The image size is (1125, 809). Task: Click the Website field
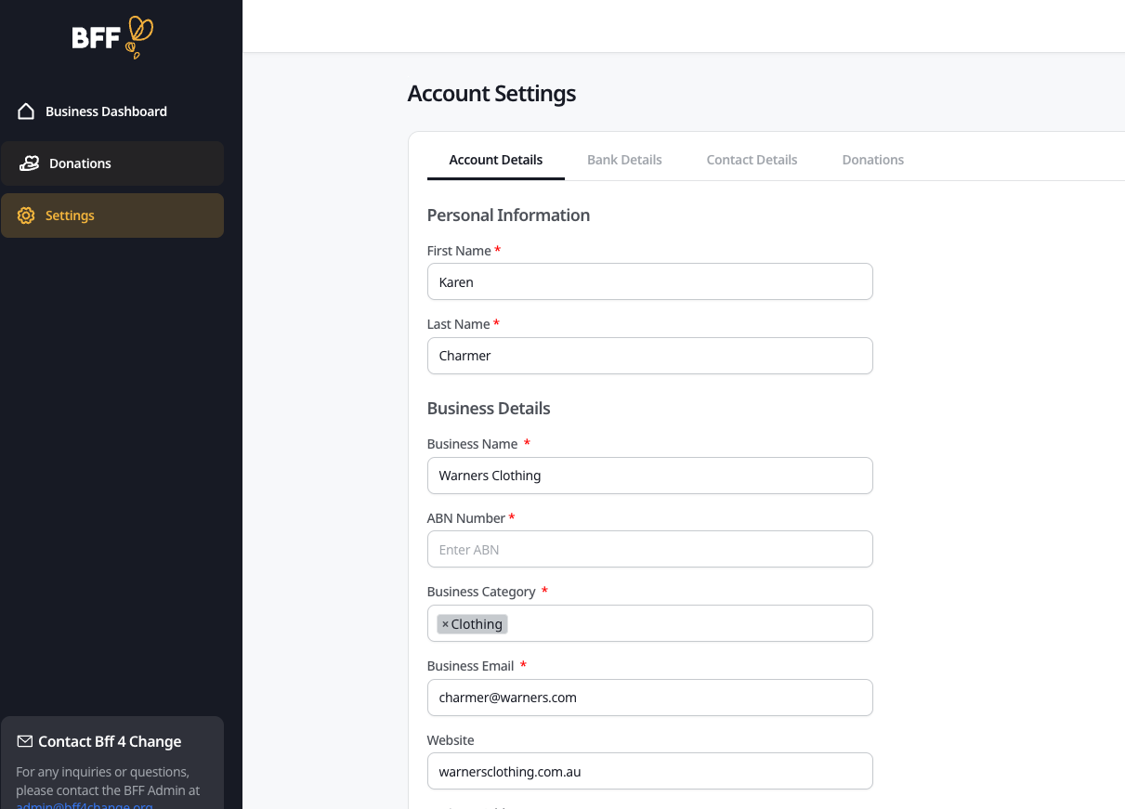pyautogui.click(x=649, y=771)
